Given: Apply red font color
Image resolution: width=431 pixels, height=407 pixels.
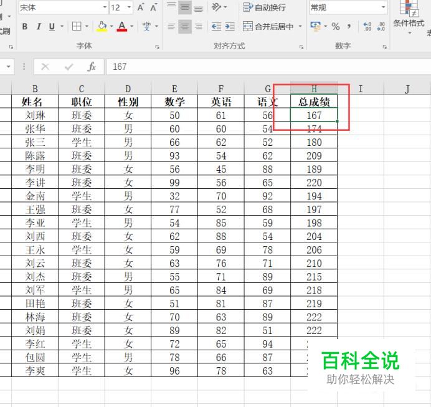Looking at the screenshot, I should pos(122,27).
